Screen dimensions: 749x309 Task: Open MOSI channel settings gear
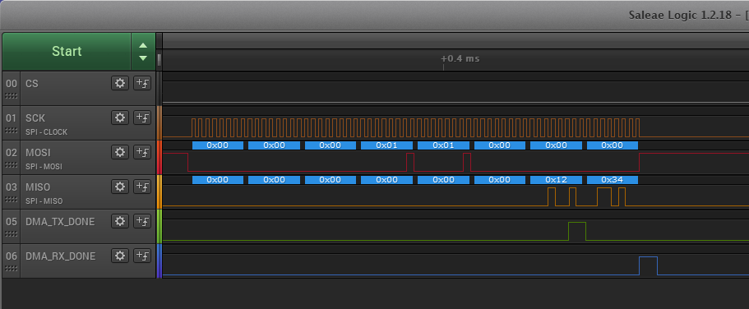[x=120, y=152]
